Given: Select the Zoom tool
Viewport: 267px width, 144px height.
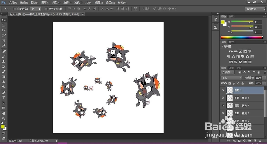Looking at the screenshot, I should pyautogui.click(x=4, y=118).
